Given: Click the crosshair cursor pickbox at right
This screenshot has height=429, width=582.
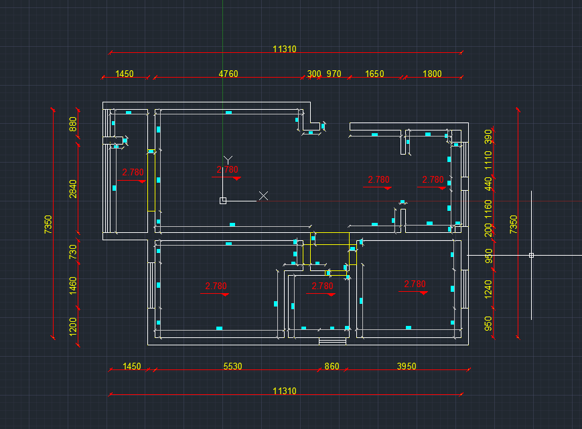Looking at the screenshot, I should [x=531, y=255].
